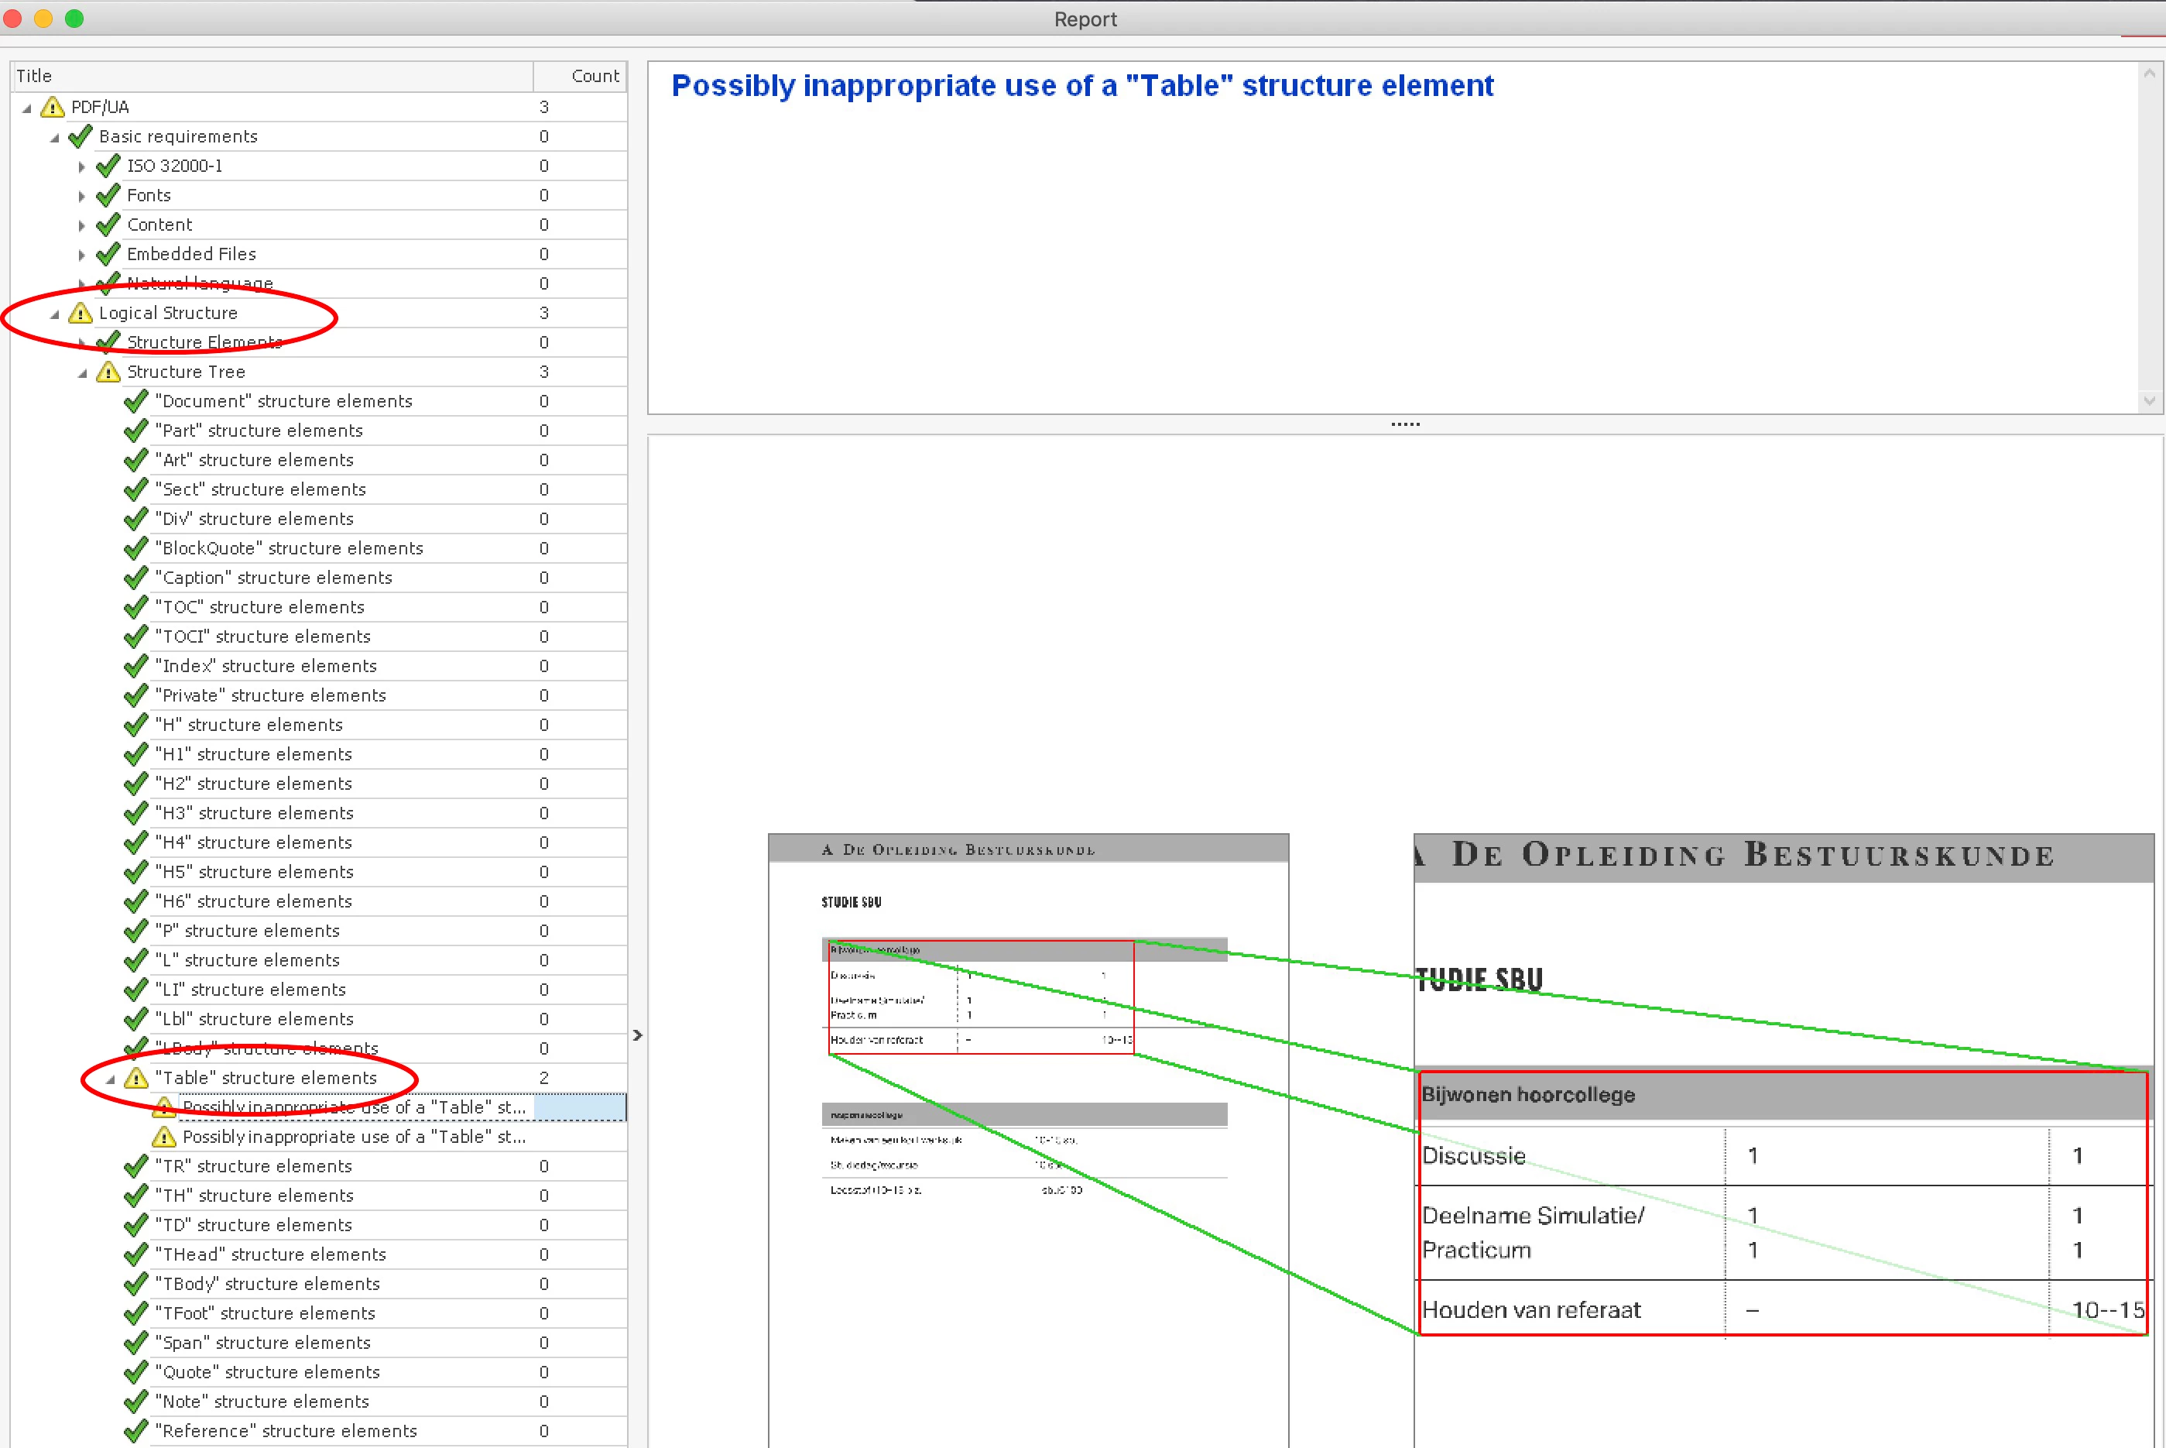Click the Logical Structure warning triangle icon

click(x=81, y=313)
